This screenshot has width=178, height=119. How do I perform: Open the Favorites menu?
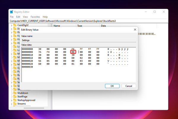point(35,17)
